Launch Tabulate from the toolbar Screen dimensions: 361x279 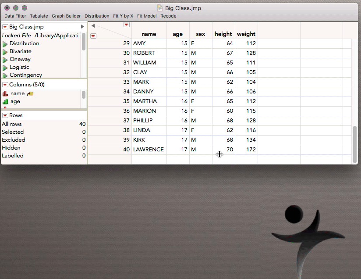coord(39,16)
